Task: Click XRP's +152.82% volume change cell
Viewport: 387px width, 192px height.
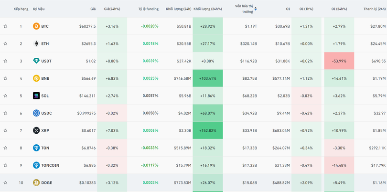Action: [x=207, y=130]
